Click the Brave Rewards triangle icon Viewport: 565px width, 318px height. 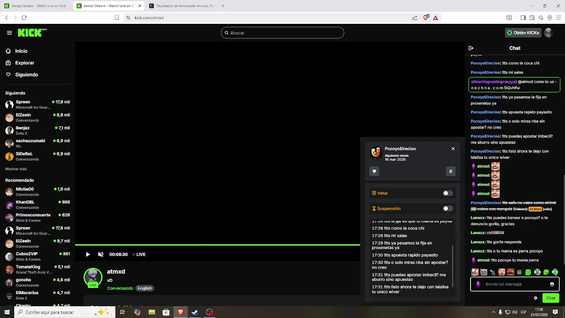click(x=435, y=18)
